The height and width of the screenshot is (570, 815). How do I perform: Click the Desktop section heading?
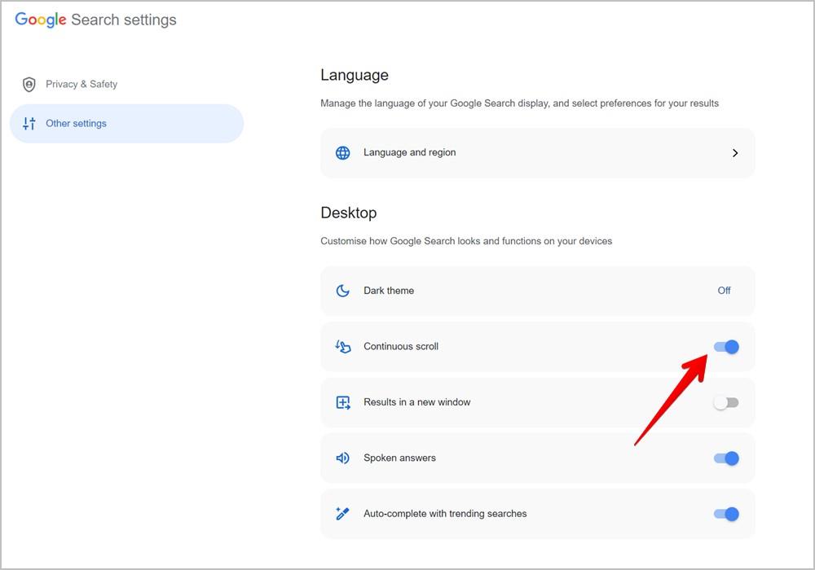pos(349,213)
